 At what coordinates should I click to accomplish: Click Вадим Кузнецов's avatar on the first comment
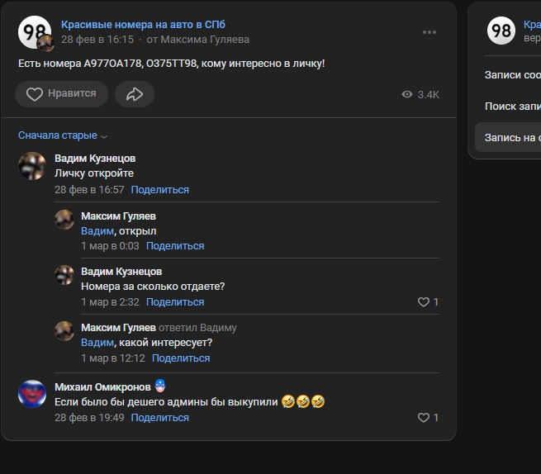tap(32, 166)
